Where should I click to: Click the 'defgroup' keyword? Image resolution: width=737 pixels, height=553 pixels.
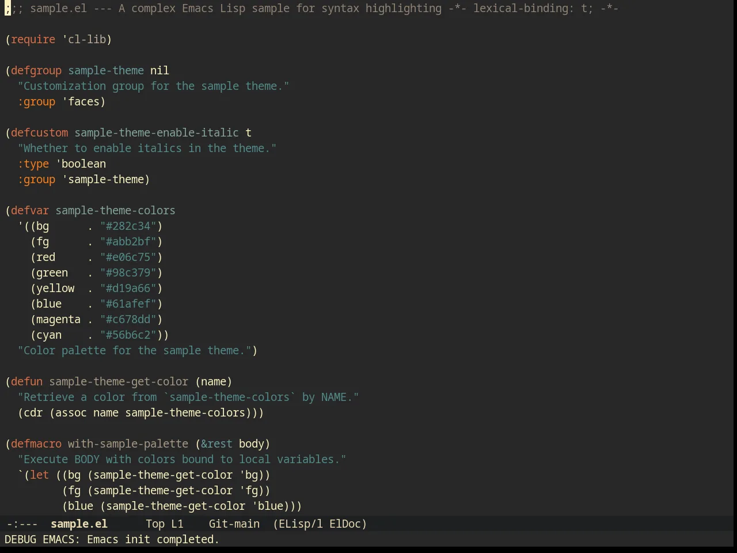point(36,70)
